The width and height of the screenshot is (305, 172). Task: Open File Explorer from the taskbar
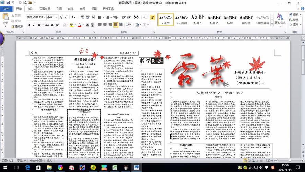[49, 167]
